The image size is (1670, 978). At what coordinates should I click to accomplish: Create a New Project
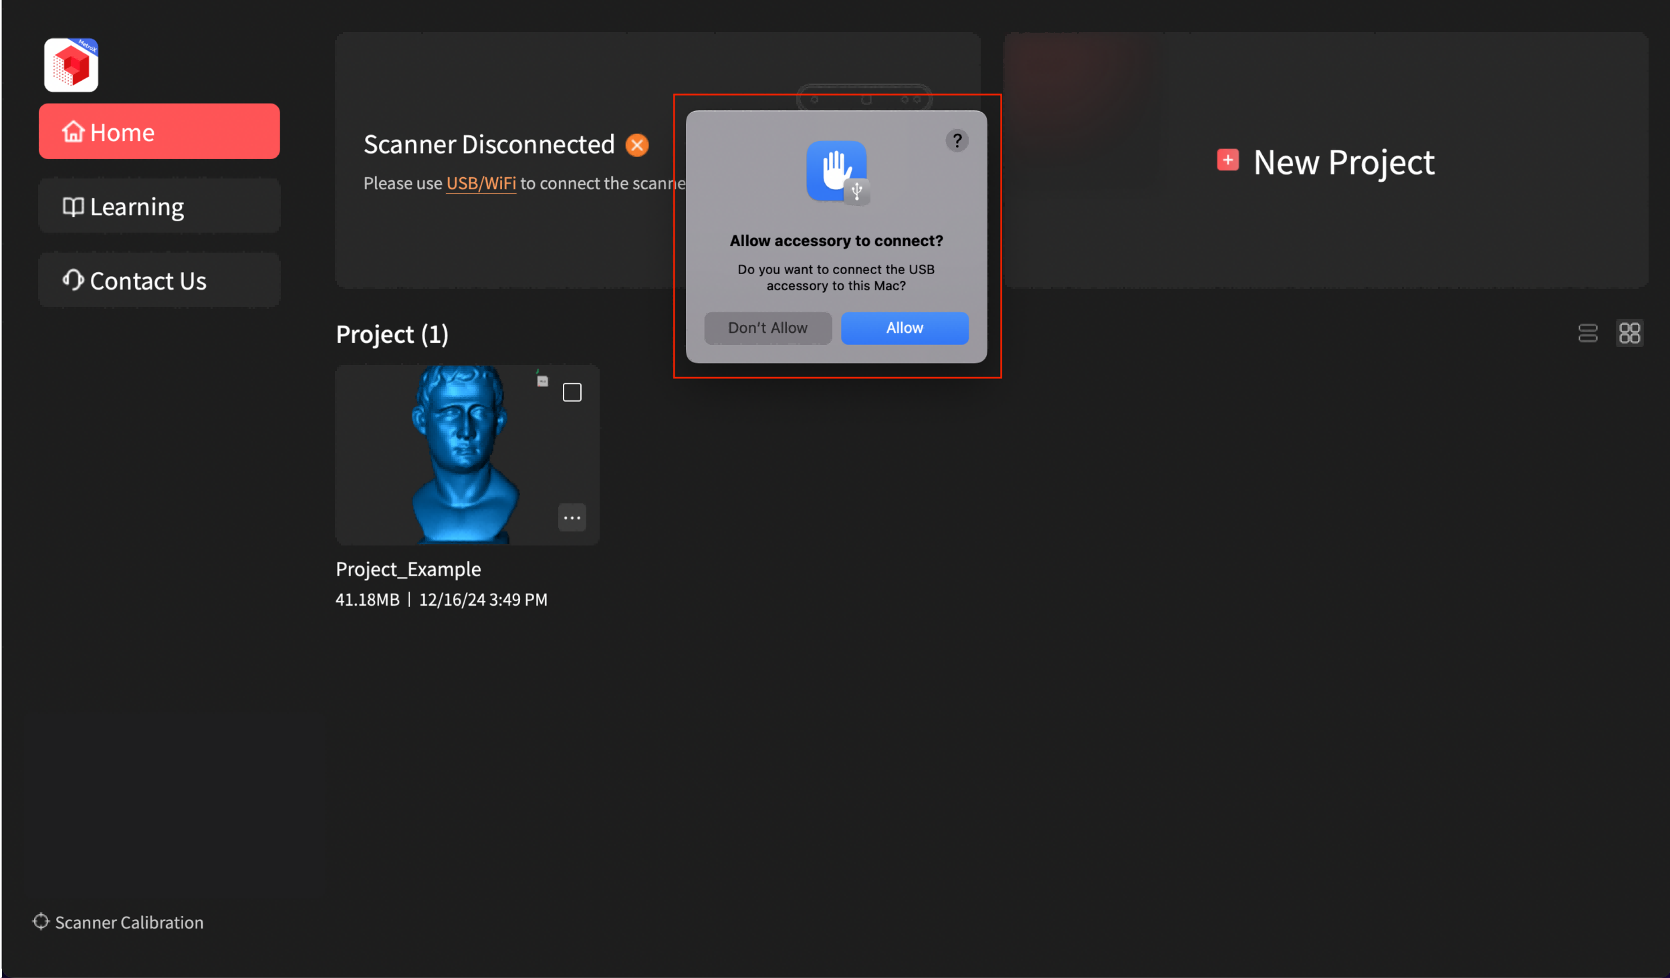pos(1343,162)
